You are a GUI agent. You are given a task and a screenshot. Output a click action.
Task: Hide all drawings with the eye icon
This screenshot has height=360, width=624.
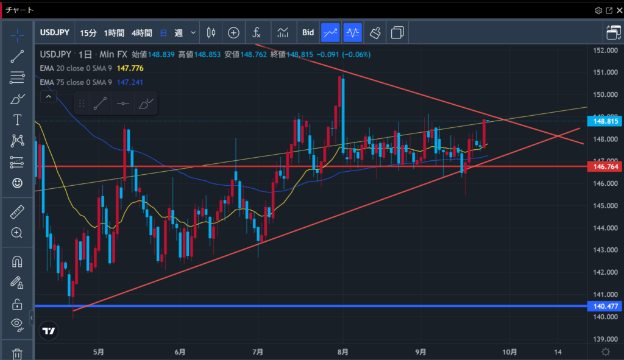[17, 323]
